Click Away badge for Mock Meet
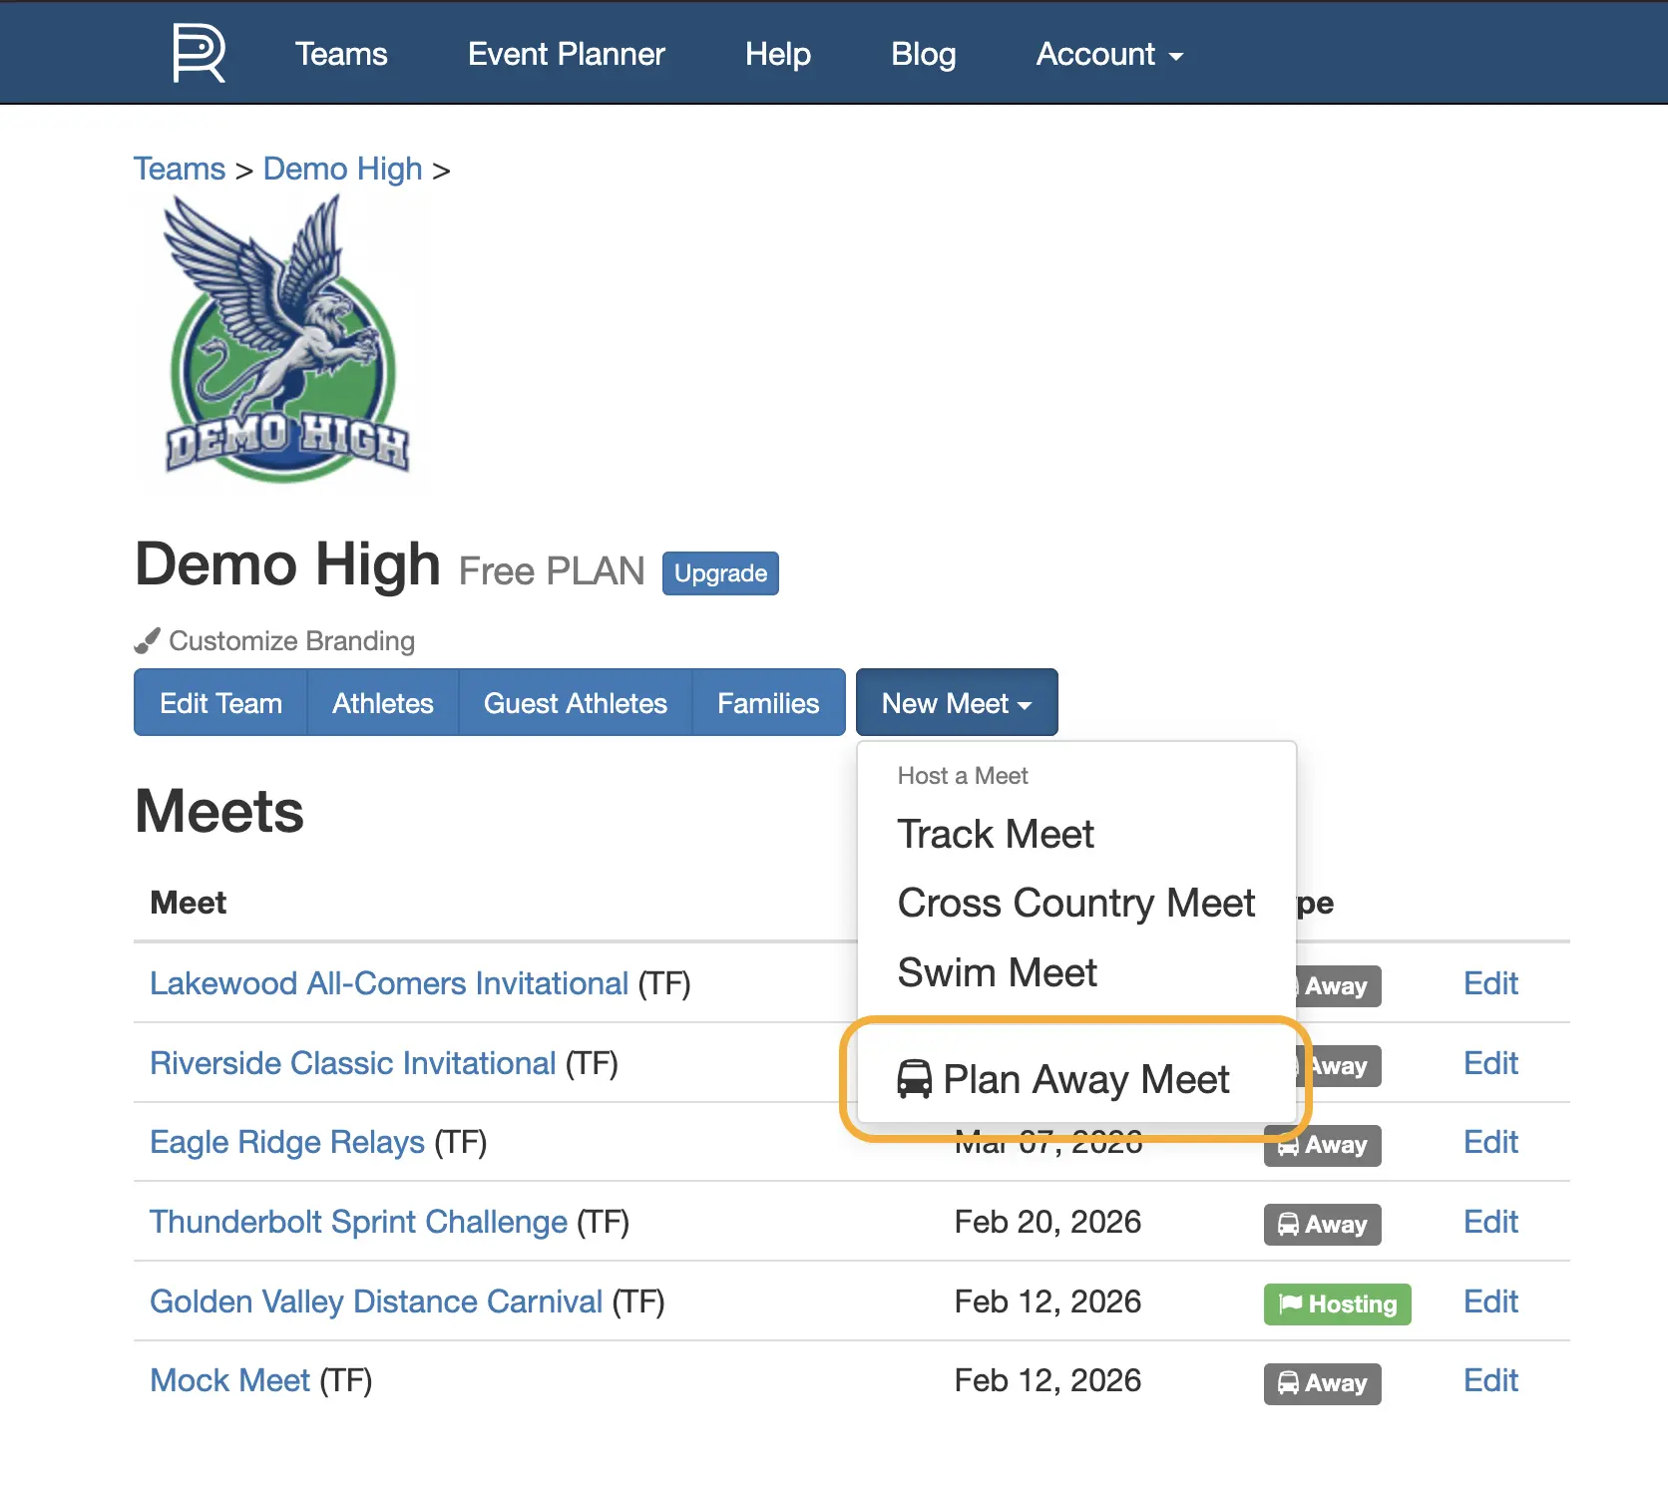Screen dimensions: 1668x1486 pyautogui.click(x=1323, y=1383)
